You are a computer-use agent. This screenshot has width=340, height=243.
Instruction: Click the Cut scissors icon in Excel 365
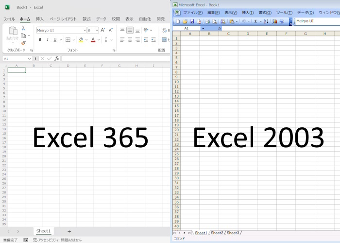tap(23, 28)
